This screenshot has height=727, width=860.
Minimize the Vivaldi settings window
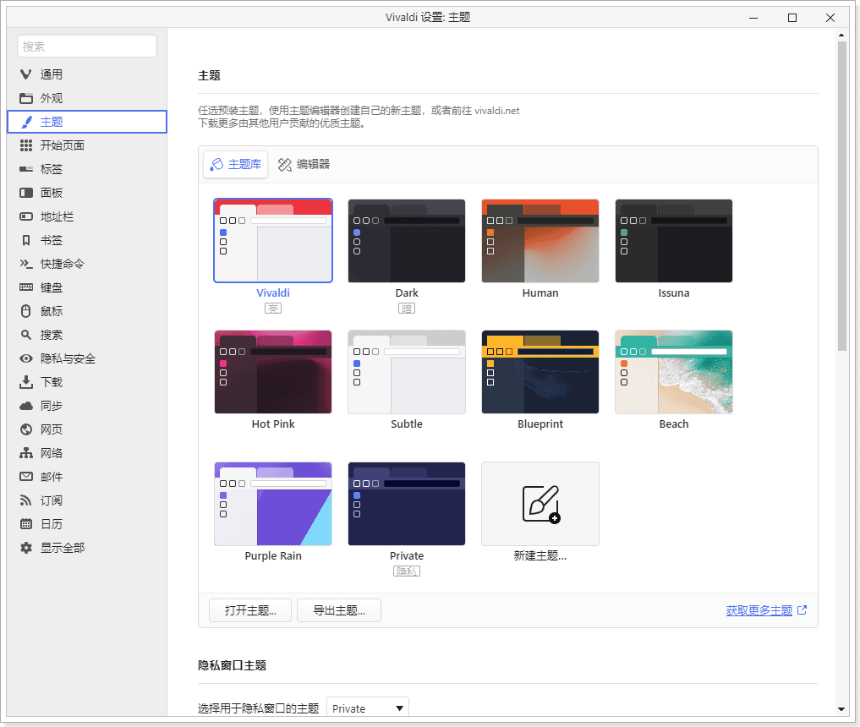[753, 18]
